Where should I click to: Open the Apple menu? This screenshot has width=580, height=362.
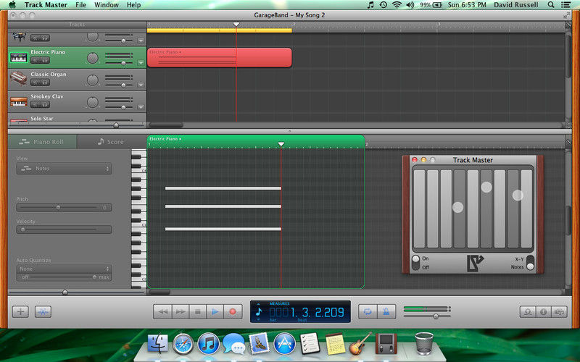point(12,5)
